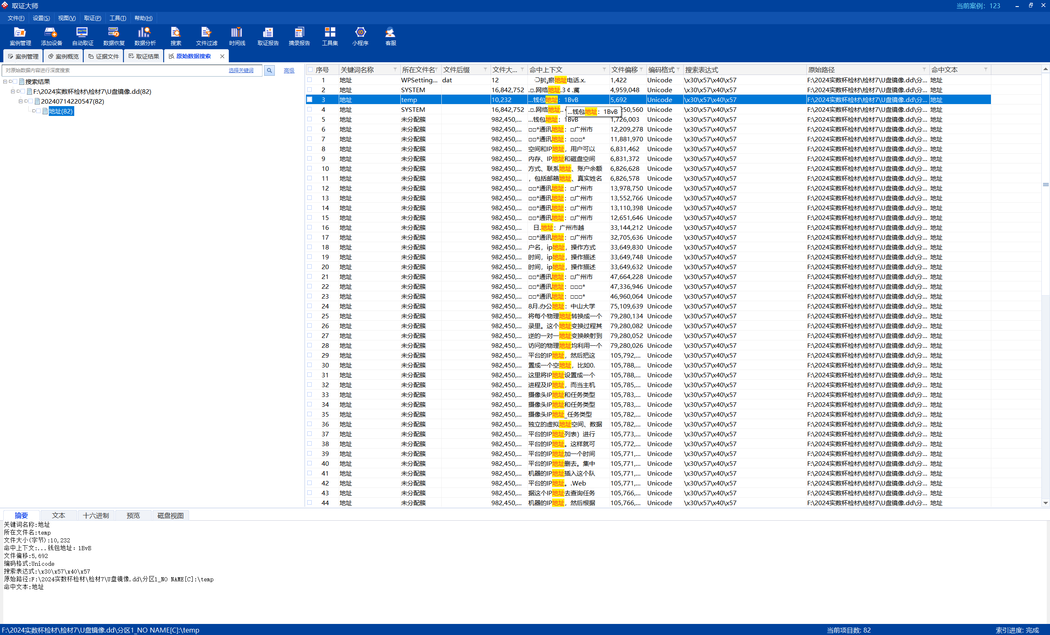
Task: Close the 原始数据搜索 tab
Action: point(222,56)
